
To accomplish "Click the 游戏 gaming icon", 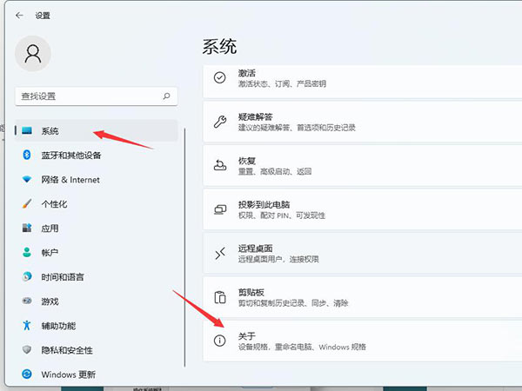I will [x=26, y=302].
